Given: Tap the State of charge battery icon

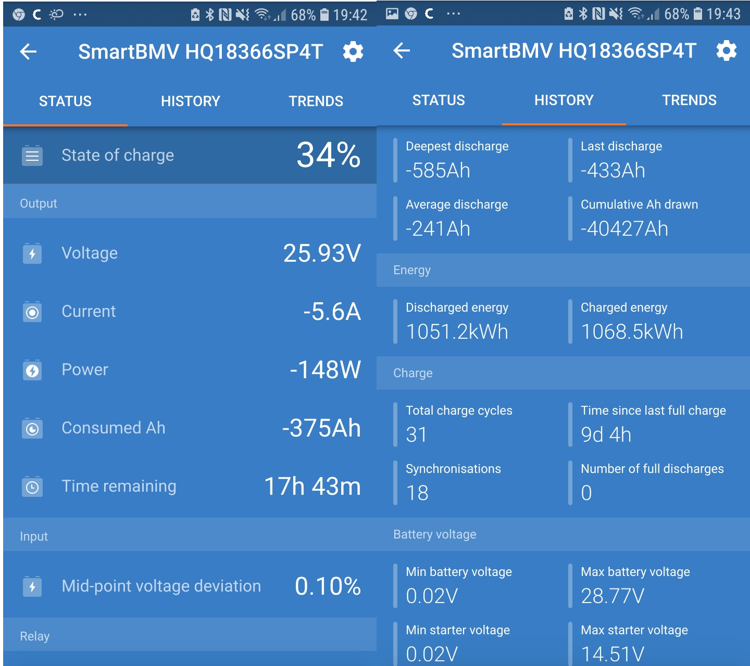Looking at the screenshot, I should click(x=32, y=155).
